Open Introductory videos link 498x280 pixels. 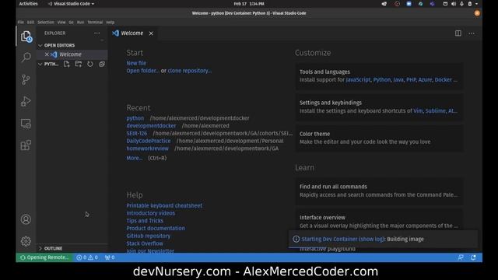click(150, 213)
